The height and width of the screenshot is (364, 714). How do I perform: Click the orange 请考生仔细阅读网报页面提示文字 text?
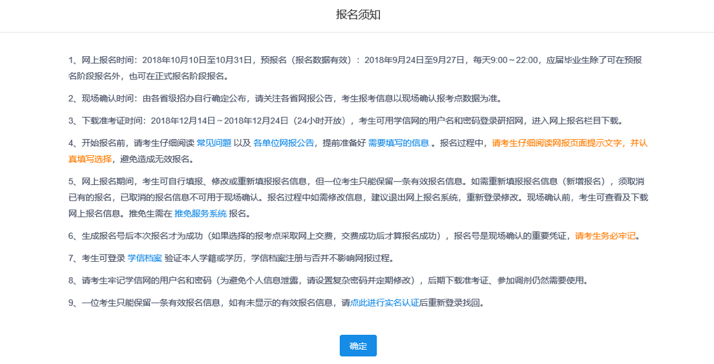coord(558,143)
